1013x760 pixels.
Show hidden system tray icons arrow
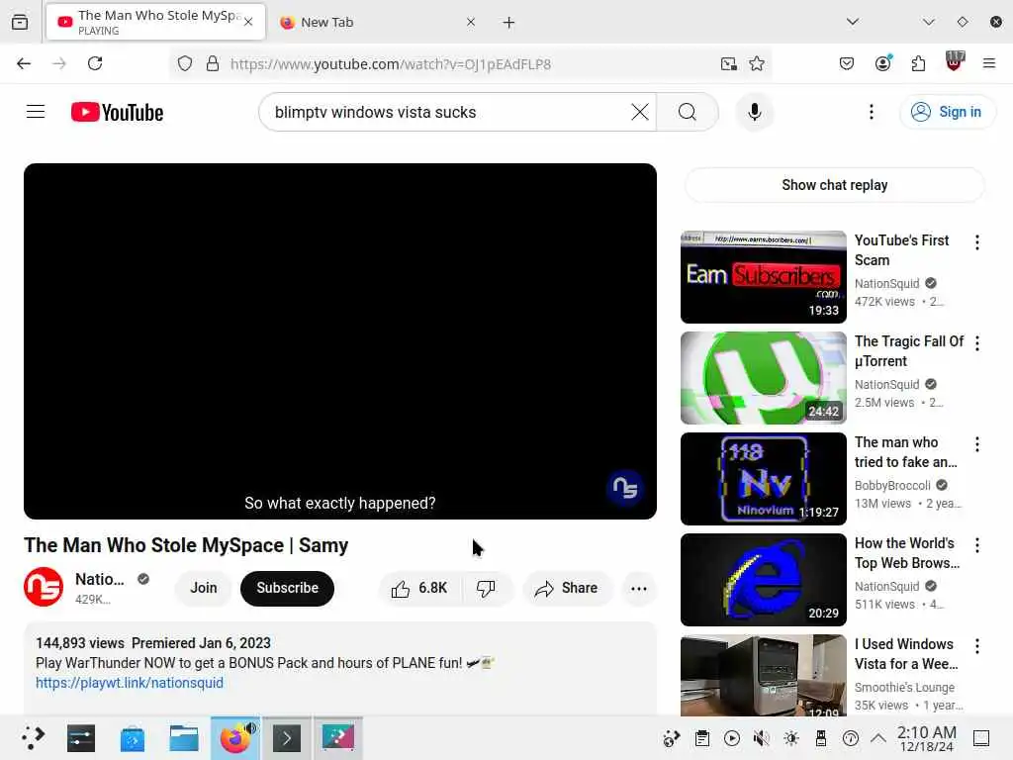pyautogui.click(x=878, y=737)
